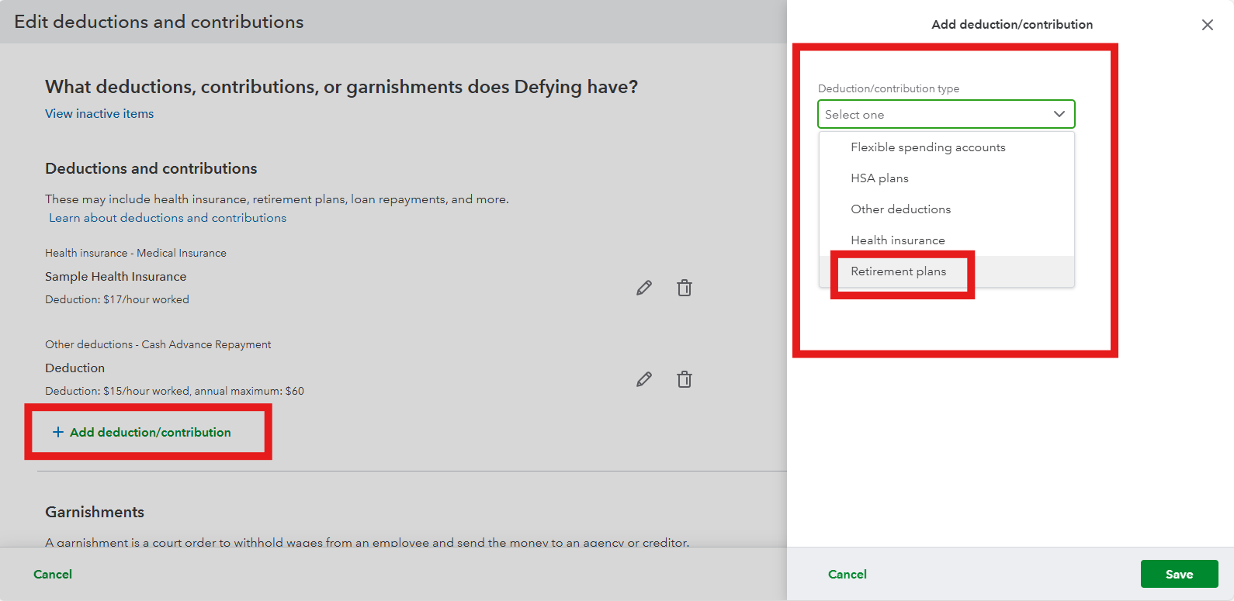1234x601 pixels.
Task: Click pencil icon for Cash Advance Repayment
Action: 644,379
